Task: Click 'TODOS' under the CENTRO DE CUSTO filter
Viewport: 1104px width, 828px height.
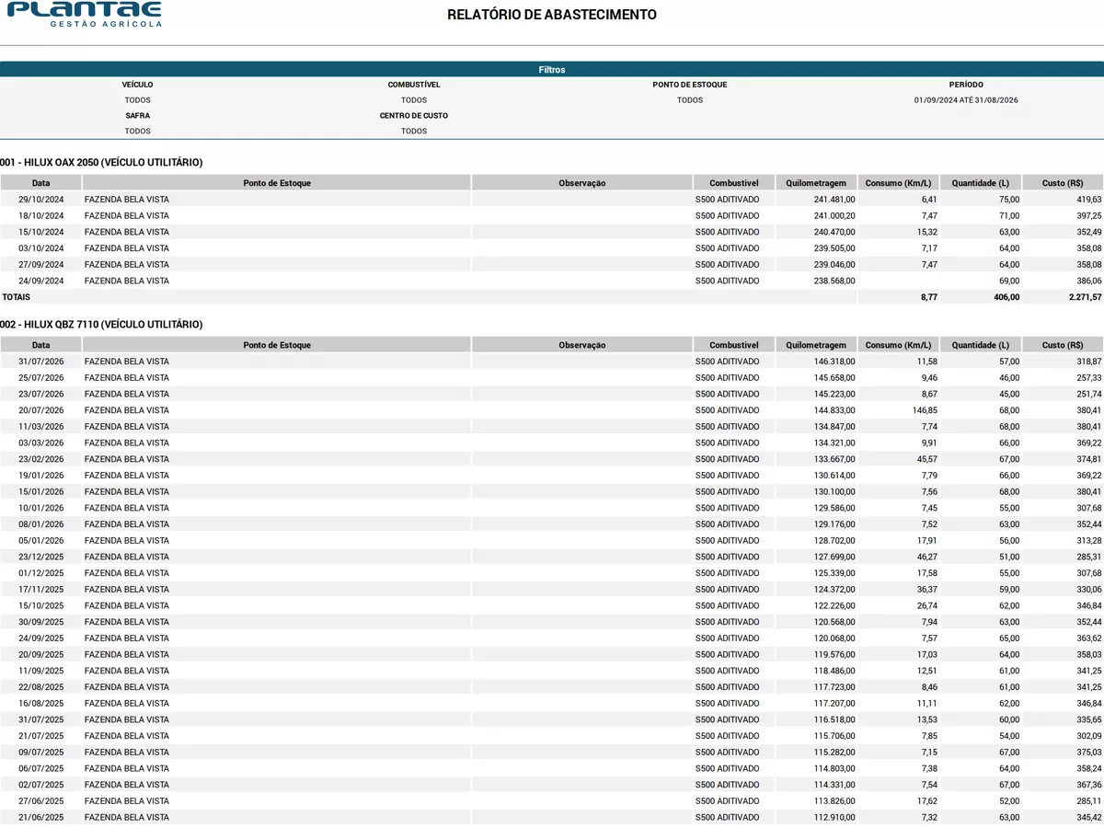Action: 414,132
